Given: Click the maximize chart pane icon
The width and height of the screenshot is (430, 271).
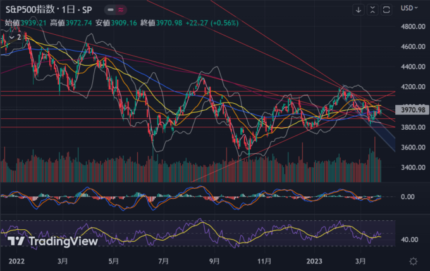Looking at the screenshot, I should (386, 9).
